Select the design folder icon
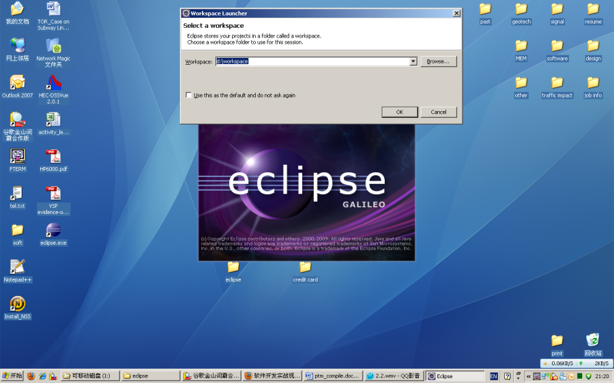Screen dimensions: 614x383 pyautogui.click(x=593, y=51)
